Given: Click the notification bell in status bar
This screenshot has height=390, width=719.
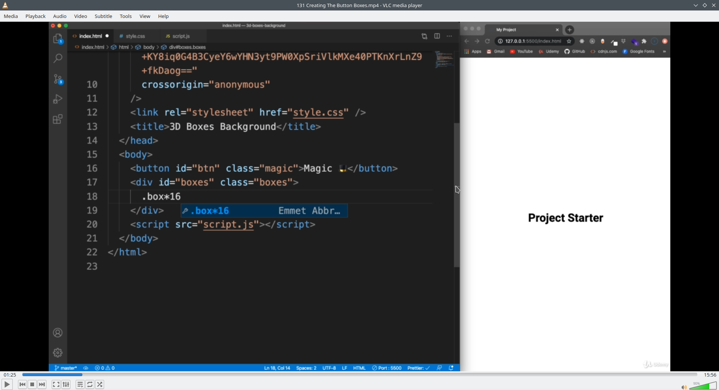Looking at the screenshot, I should point(451,368).
